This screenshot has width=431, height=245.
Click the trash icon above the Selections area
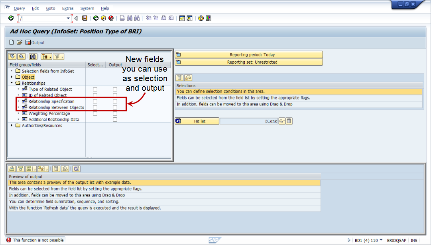(x=179, y=78)
